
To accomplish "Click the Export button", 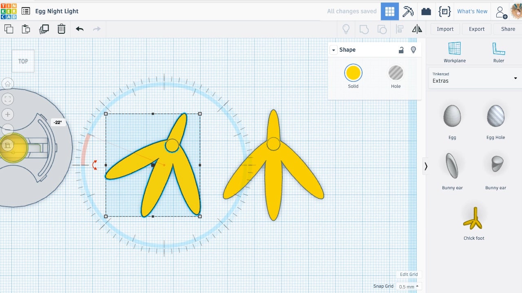I will tap(476, 29).
